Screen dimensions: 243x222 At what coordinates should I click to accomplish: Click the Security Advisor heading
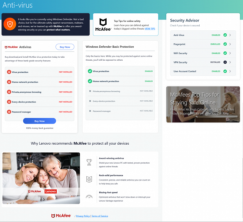point(184,20)
